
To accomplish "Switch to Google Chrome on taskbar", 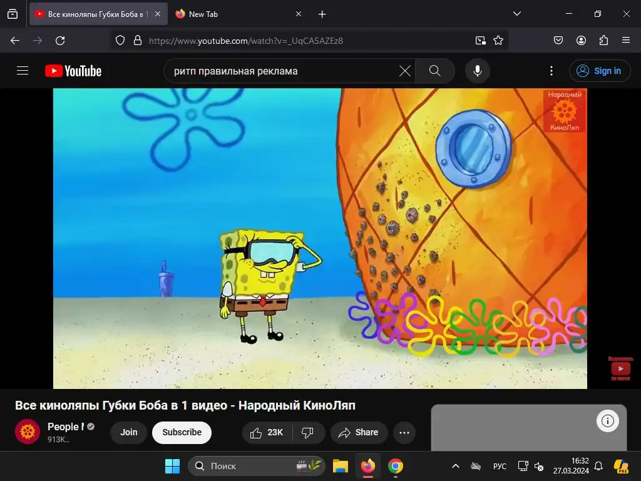I will [x=396, y=466].
